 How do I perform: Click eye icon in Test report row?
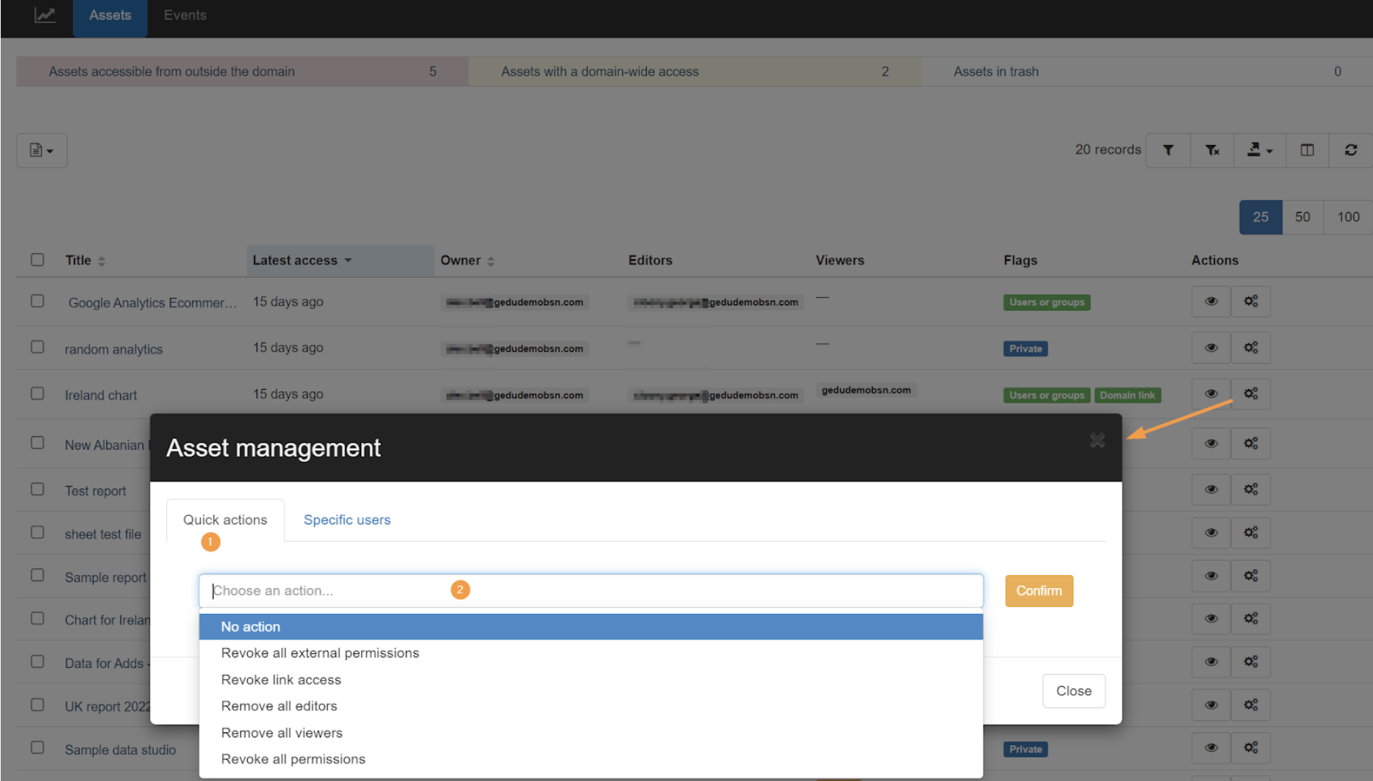pyautogui.click(x=1211, y=490)
